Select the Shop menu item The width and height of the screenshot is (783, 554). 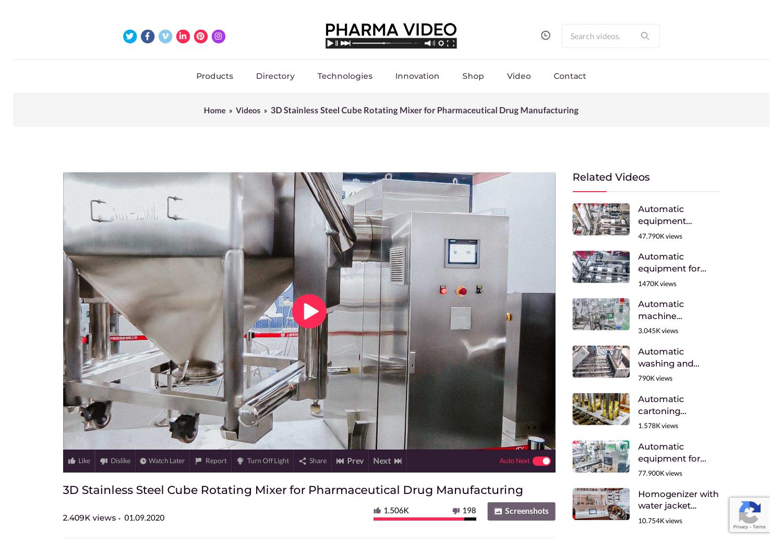[x=473, y=76]
